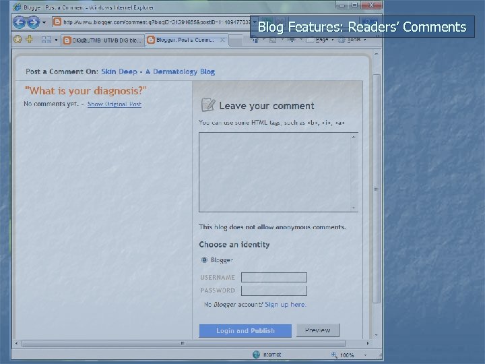Click the page scroll up arrow
Screen dimensions: 485x364
376,54
